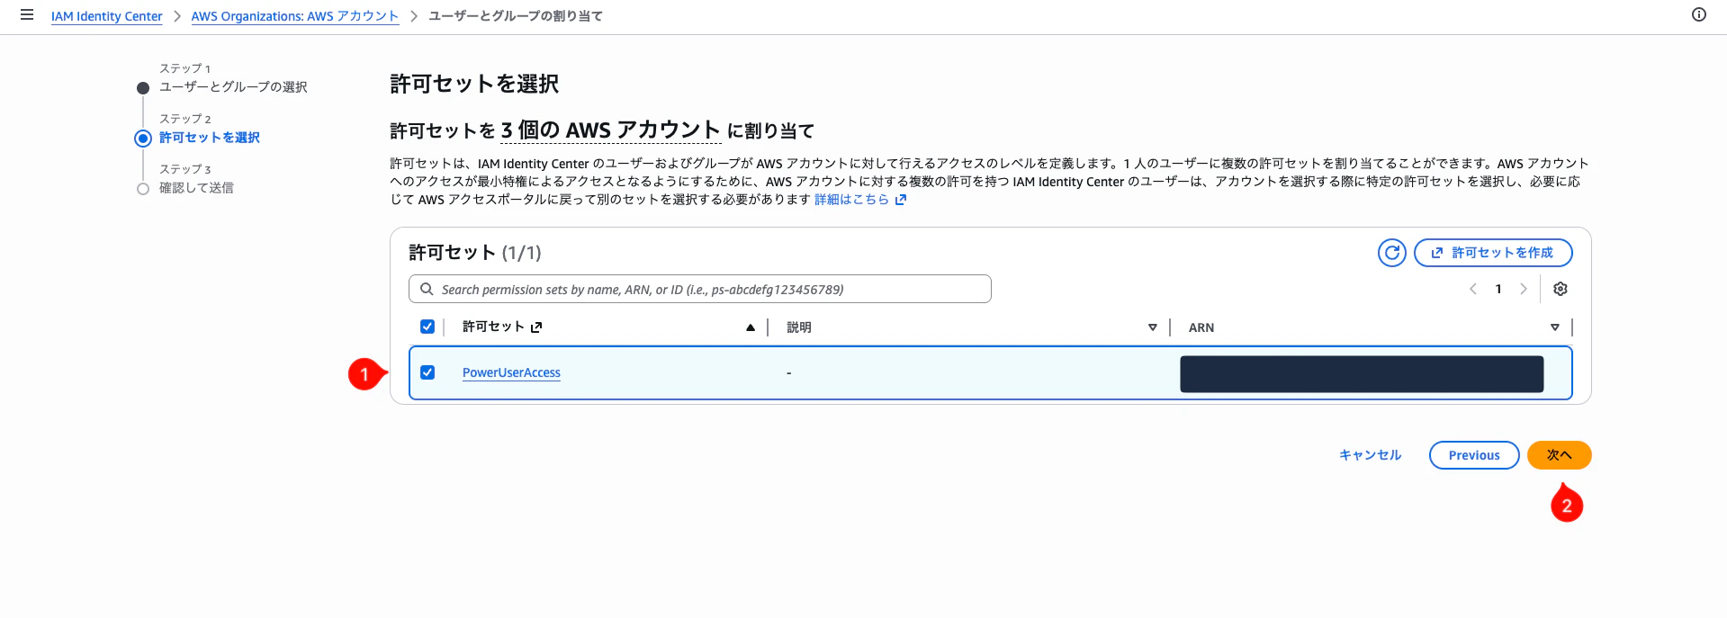Open the 説明 column sort dropdown
The width and height of the screenshot is (1727, 618).
1153,327
